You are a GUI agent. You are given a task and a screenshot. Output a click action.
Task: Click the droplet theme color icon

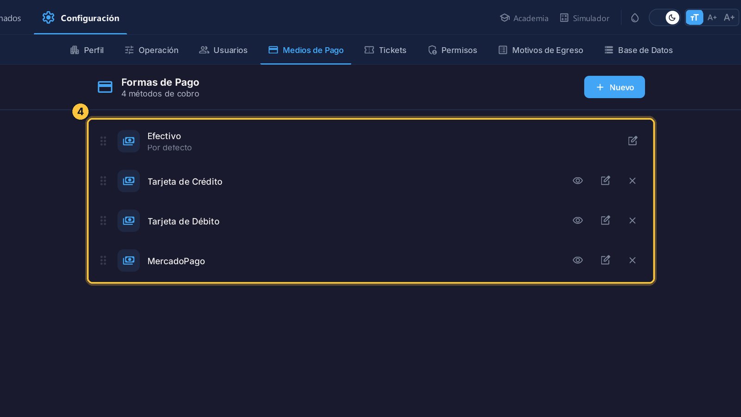635,18
